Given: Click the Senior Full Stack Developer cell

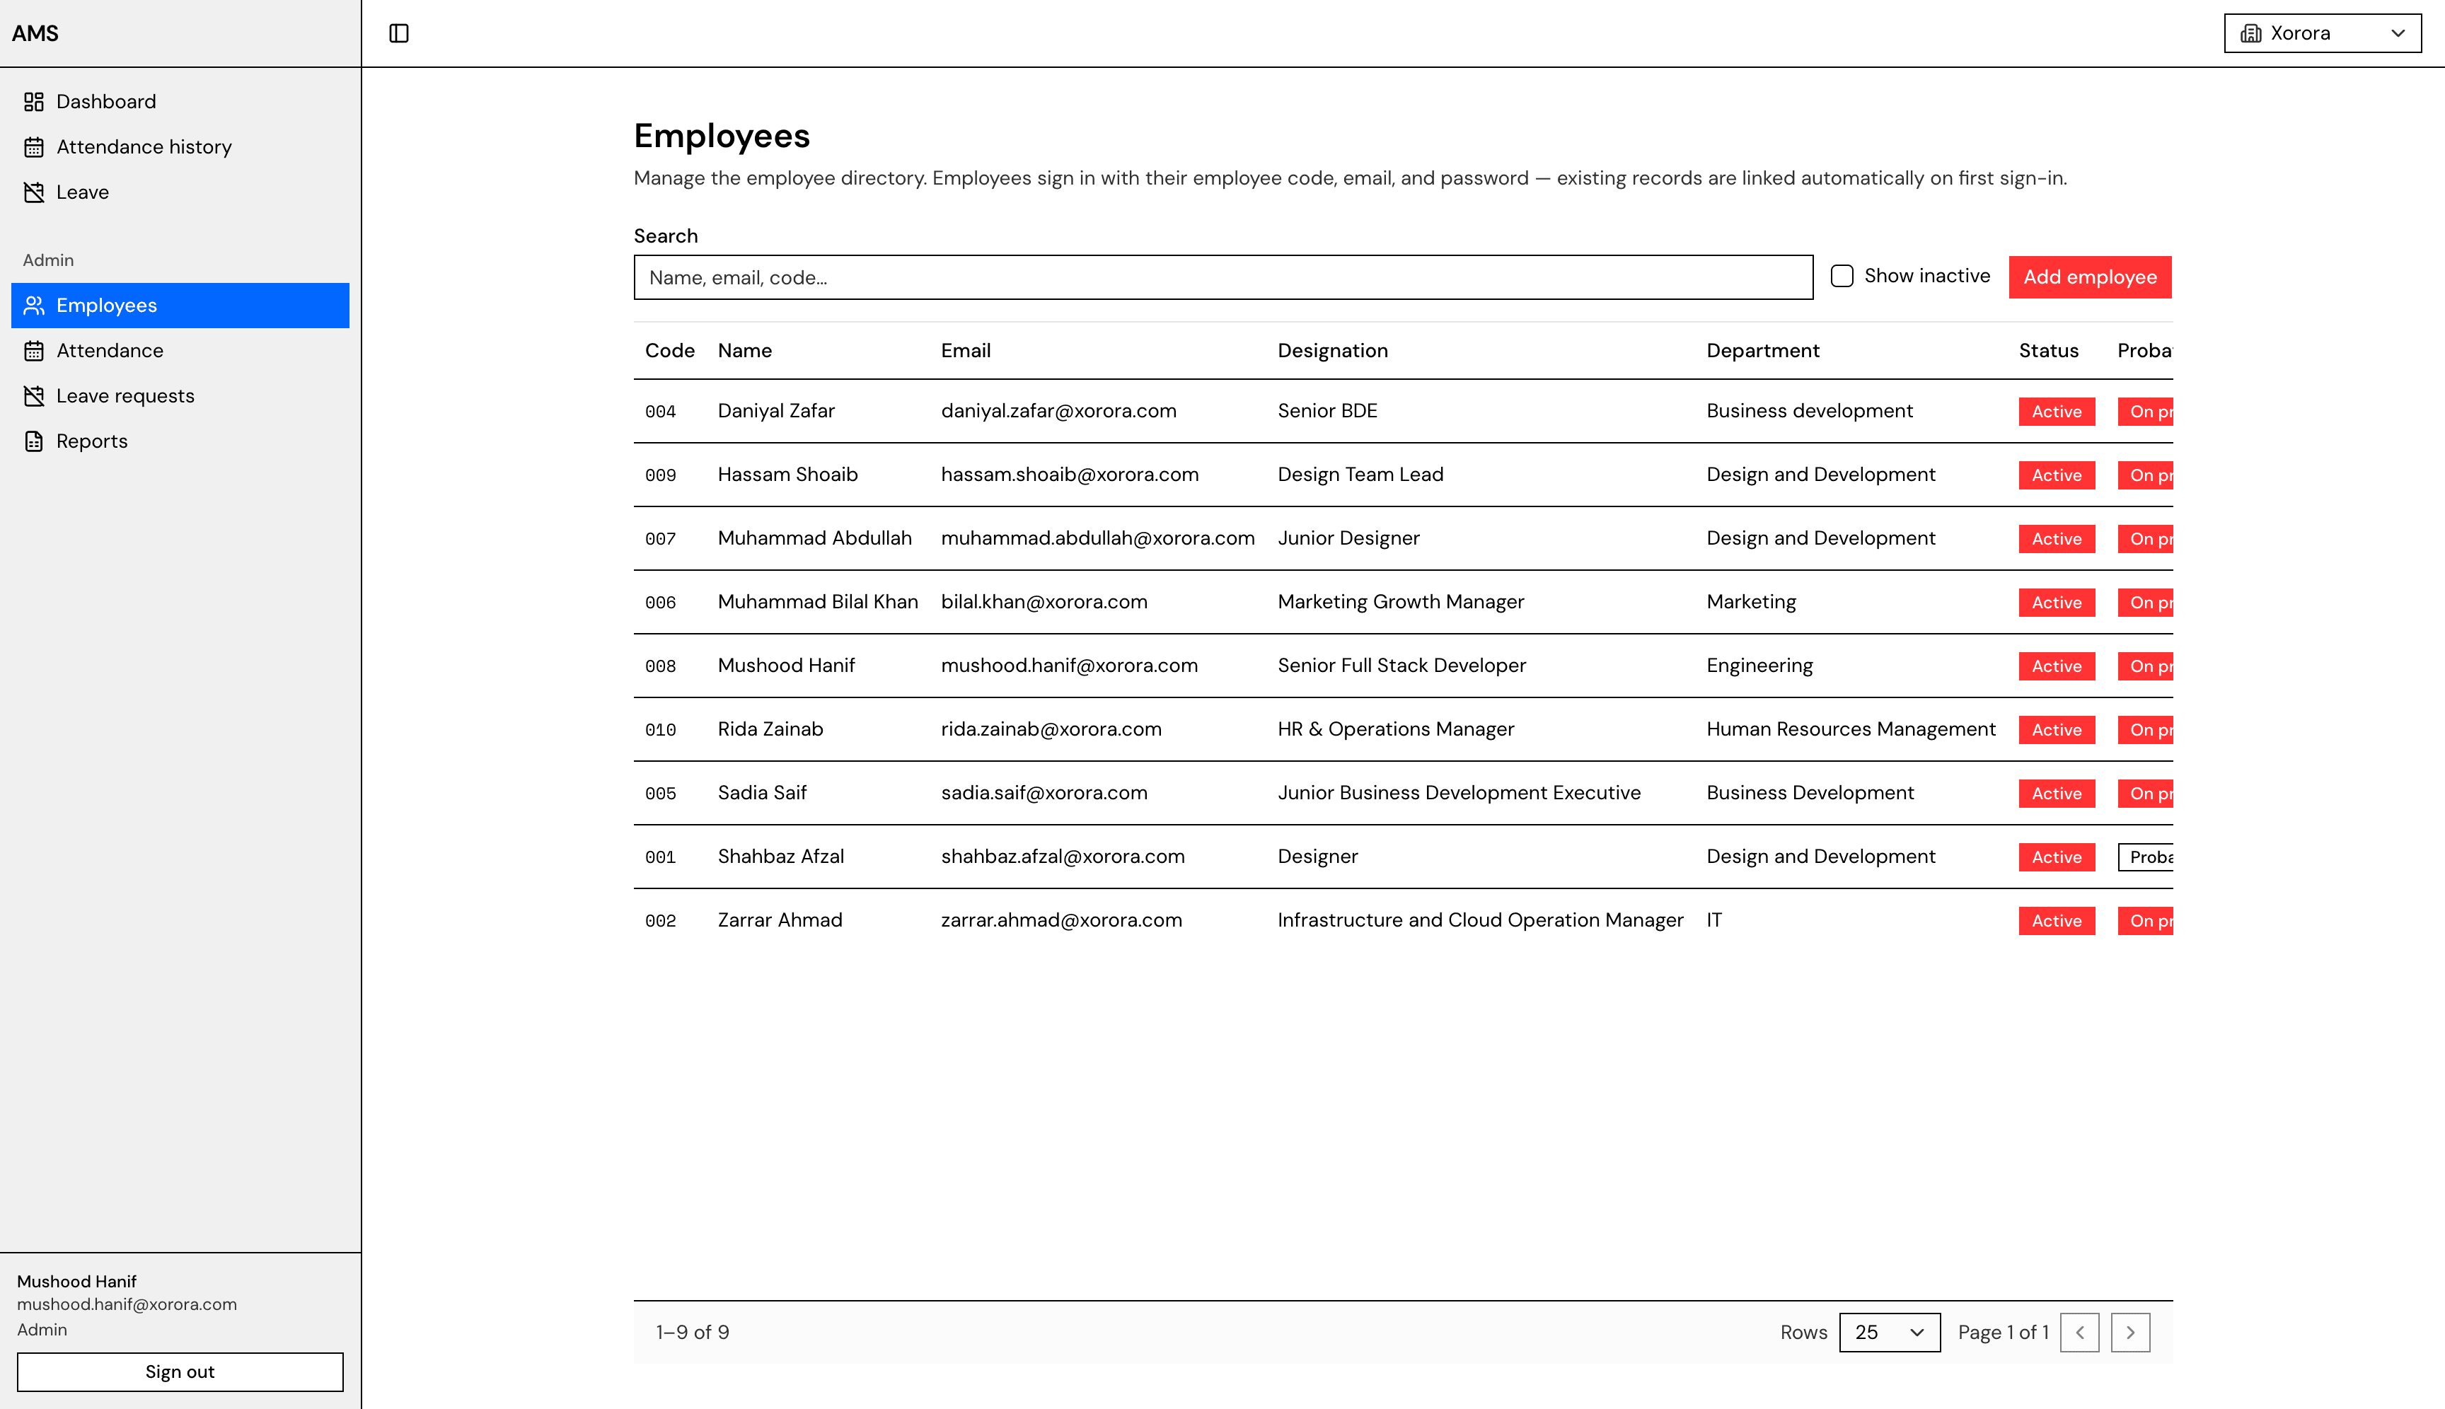Looking at the screenshot, I should 1401,666.
